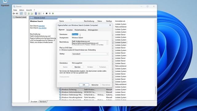Open the blue Help toolbar icon
This screenshot has height=111, width=197.
(36, 14)
